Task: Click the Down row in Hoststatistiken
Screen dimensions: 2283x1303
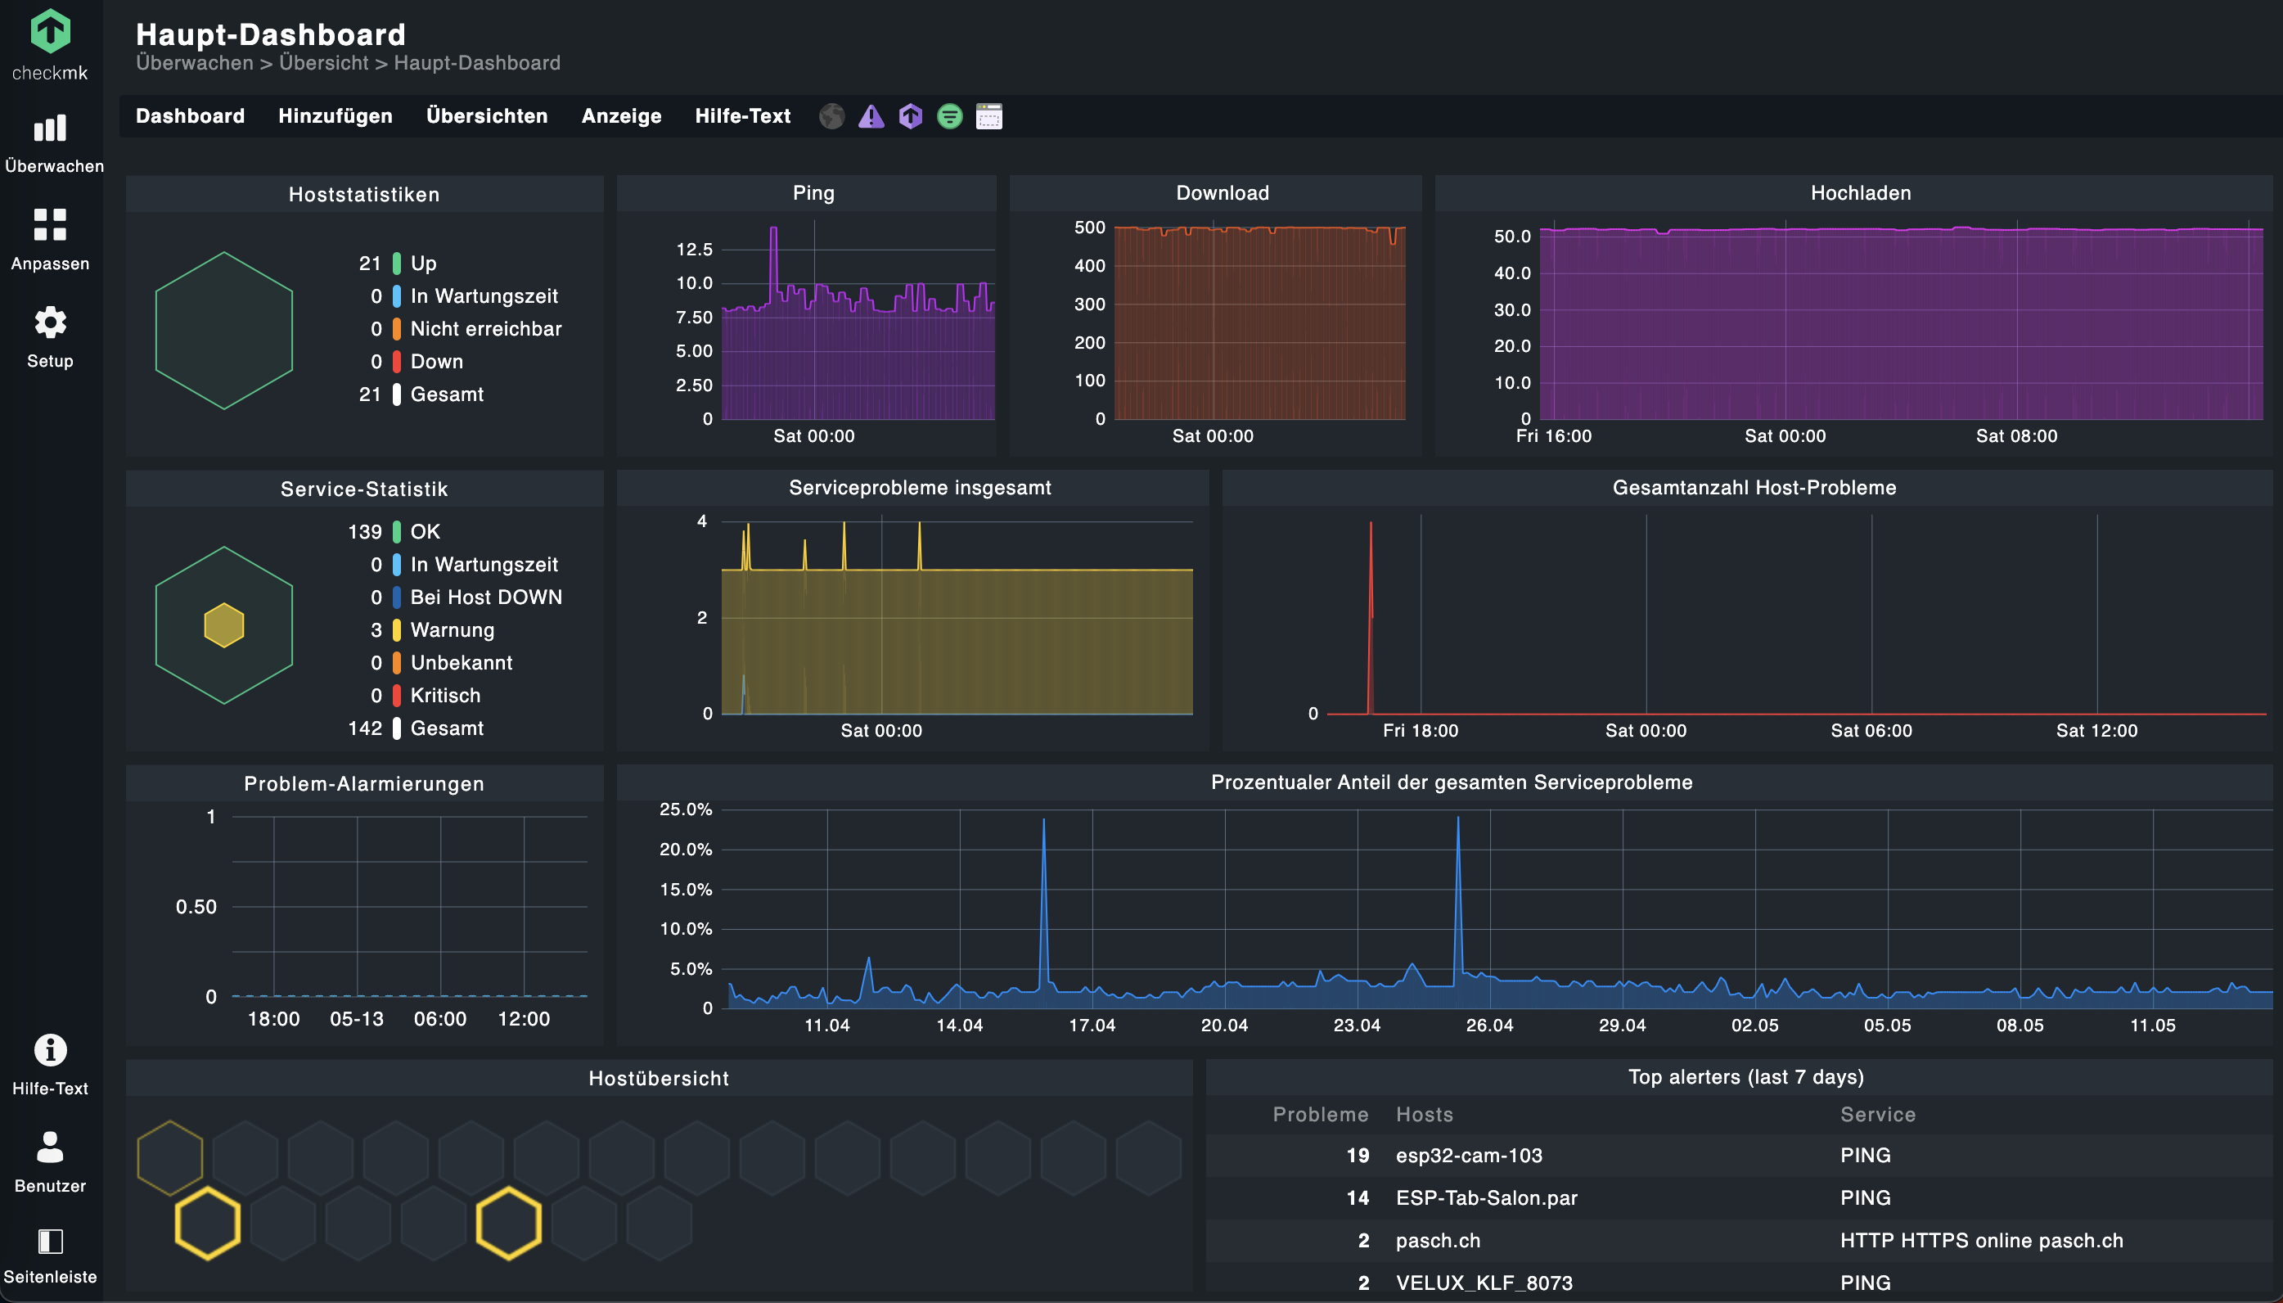Action: pos(417,362)
